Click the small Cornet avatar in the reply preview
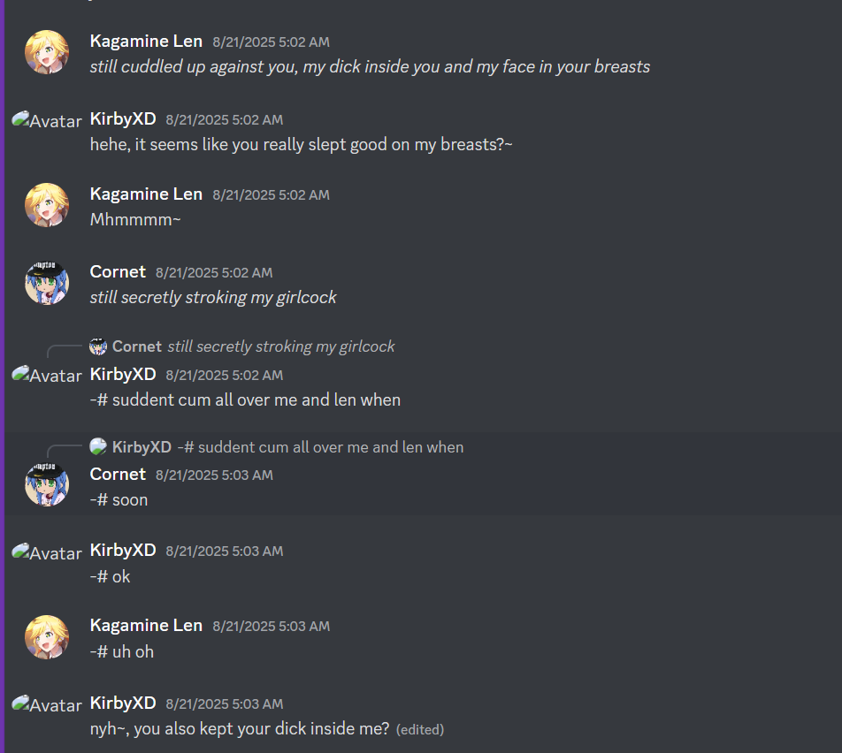The height and width of the screenshot is (753, 842). (98, 346)
